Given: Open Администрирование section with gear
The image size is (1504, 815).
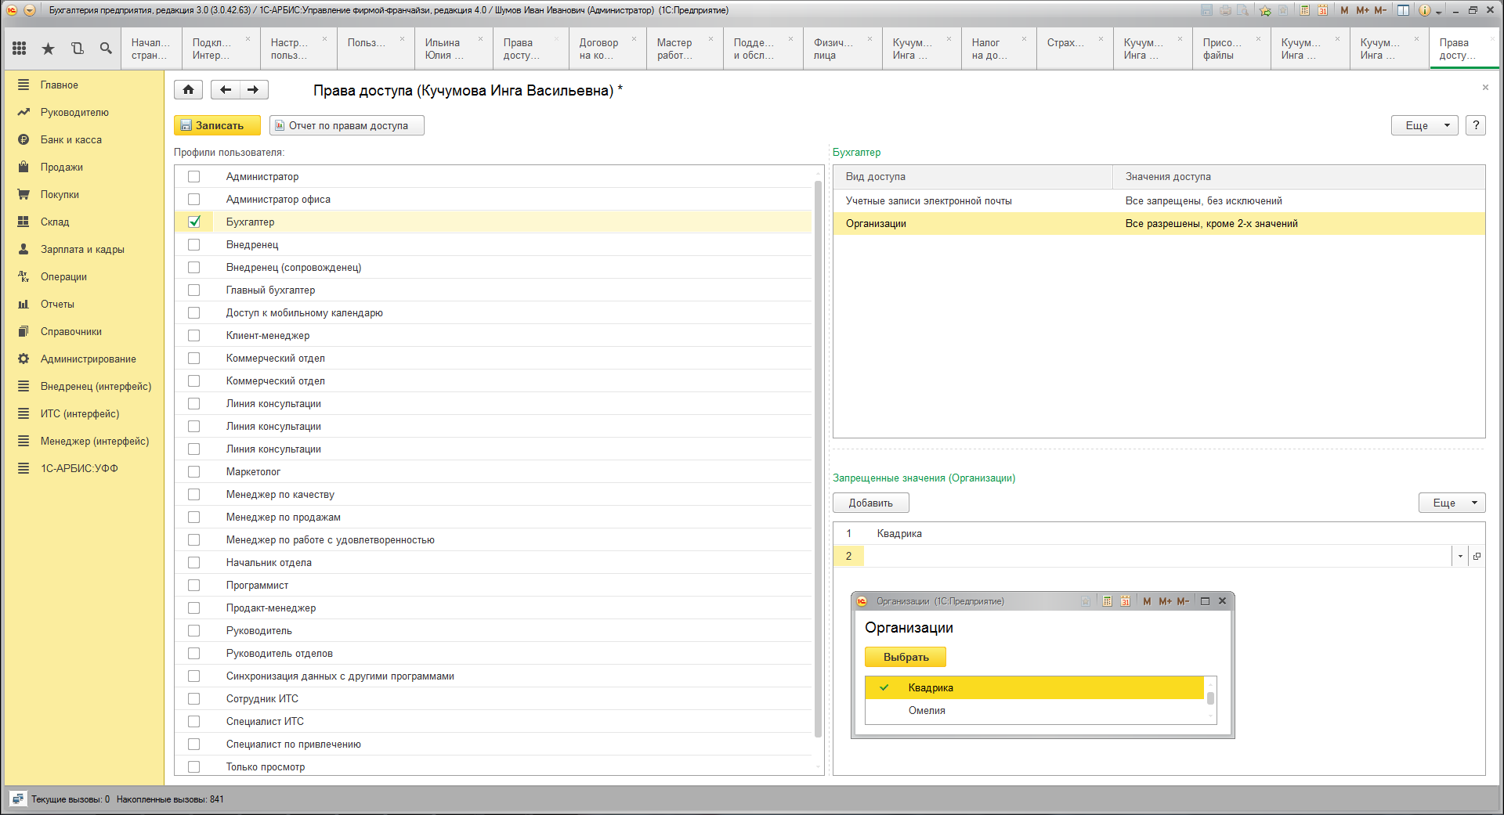Looking at the screenshot, I should point(89,359).
